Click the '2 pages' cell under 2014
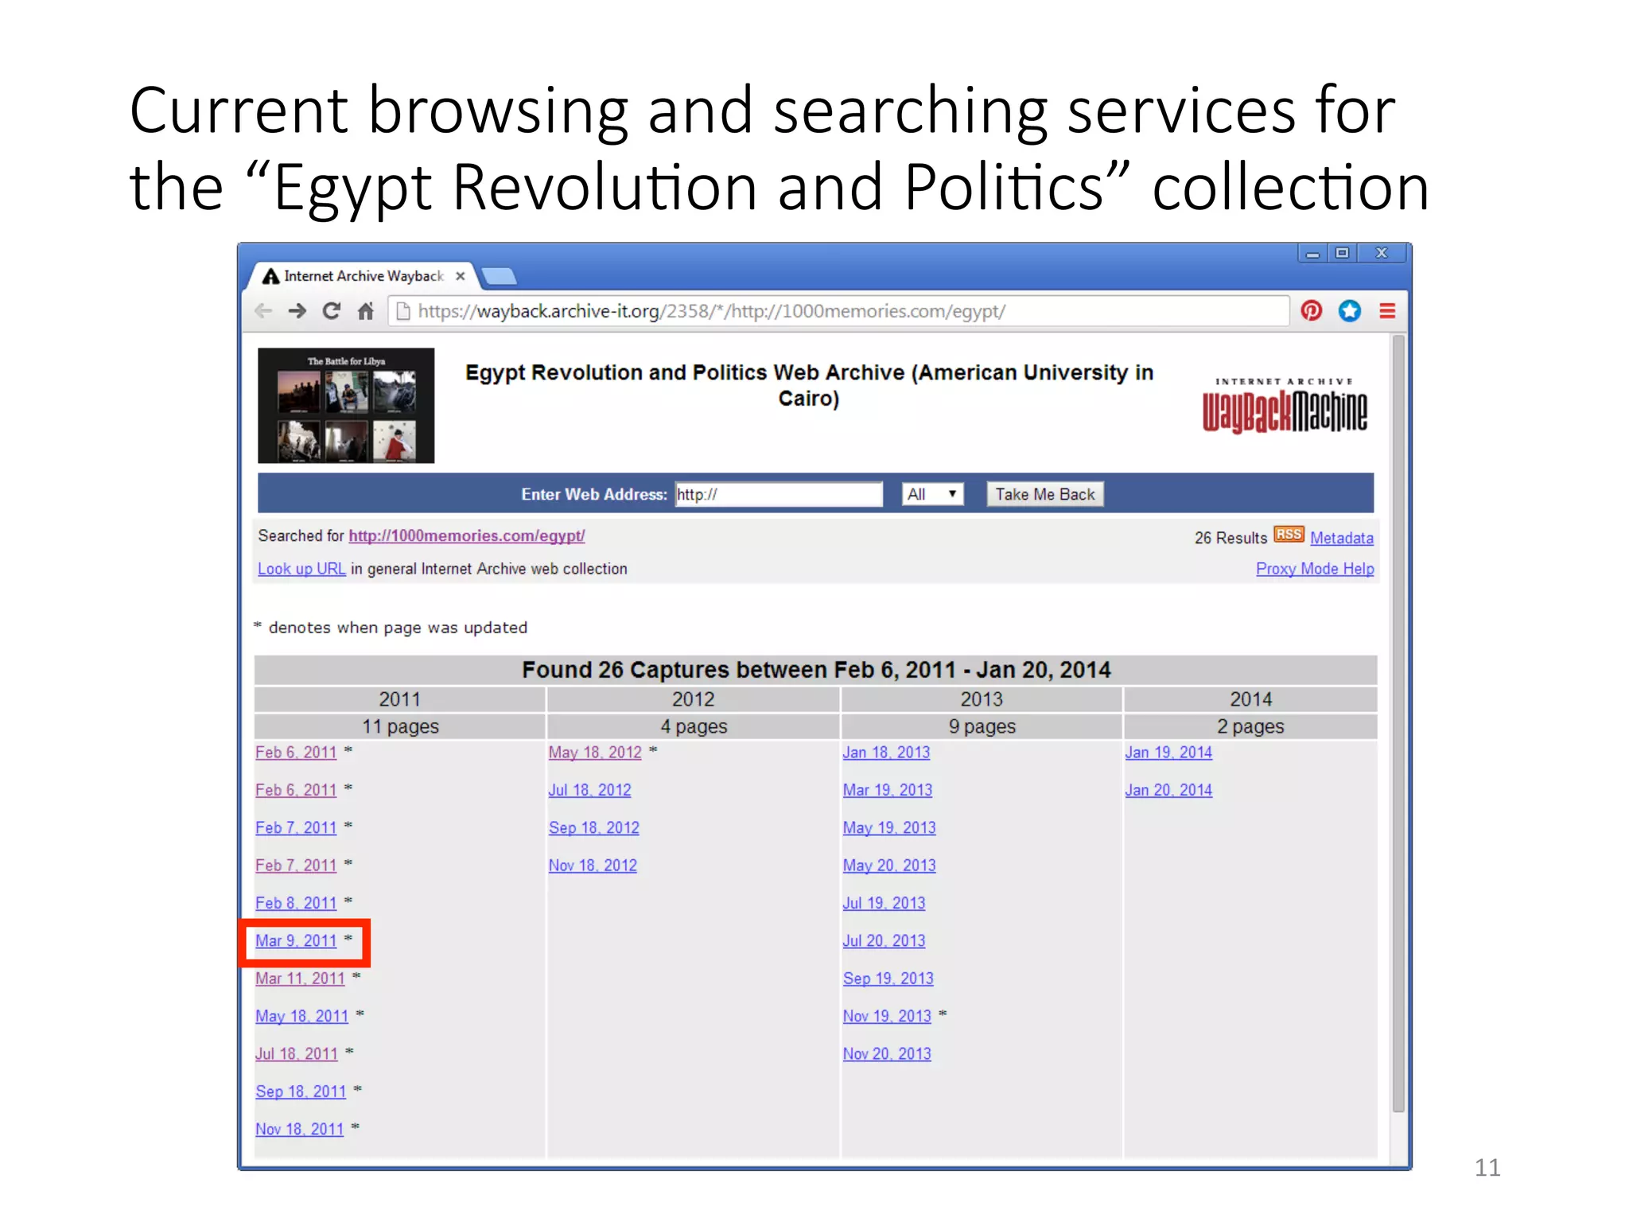 click(1250, 726)
